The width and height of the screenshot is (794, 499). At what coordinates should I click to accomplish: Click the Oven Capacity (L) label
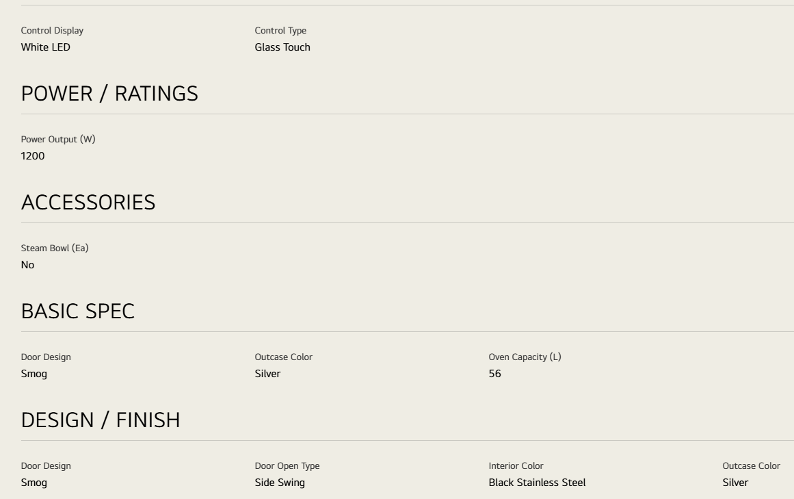click(525, 357)
